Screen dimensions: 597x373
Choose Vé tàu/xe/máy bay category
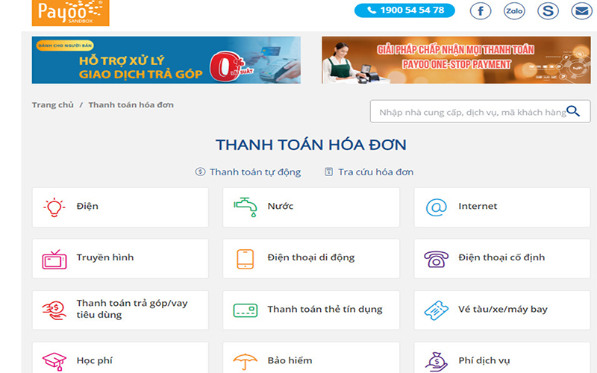point(502,310)
